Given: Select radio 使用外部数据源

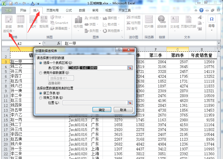Looking at the screenshot, I should click(41, 73).
